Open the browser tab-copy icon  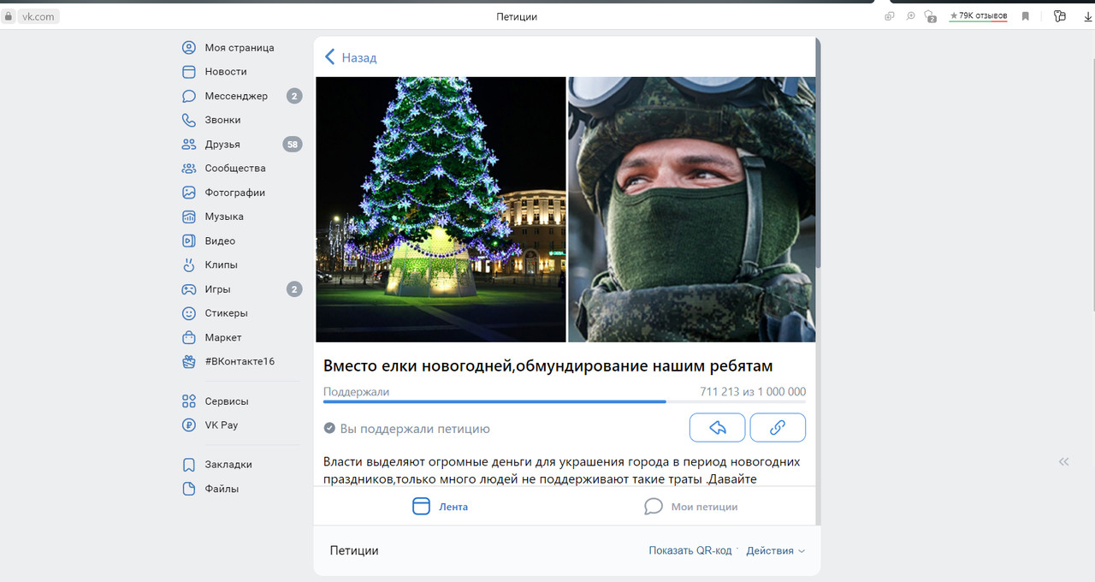(x=890, y=16)
